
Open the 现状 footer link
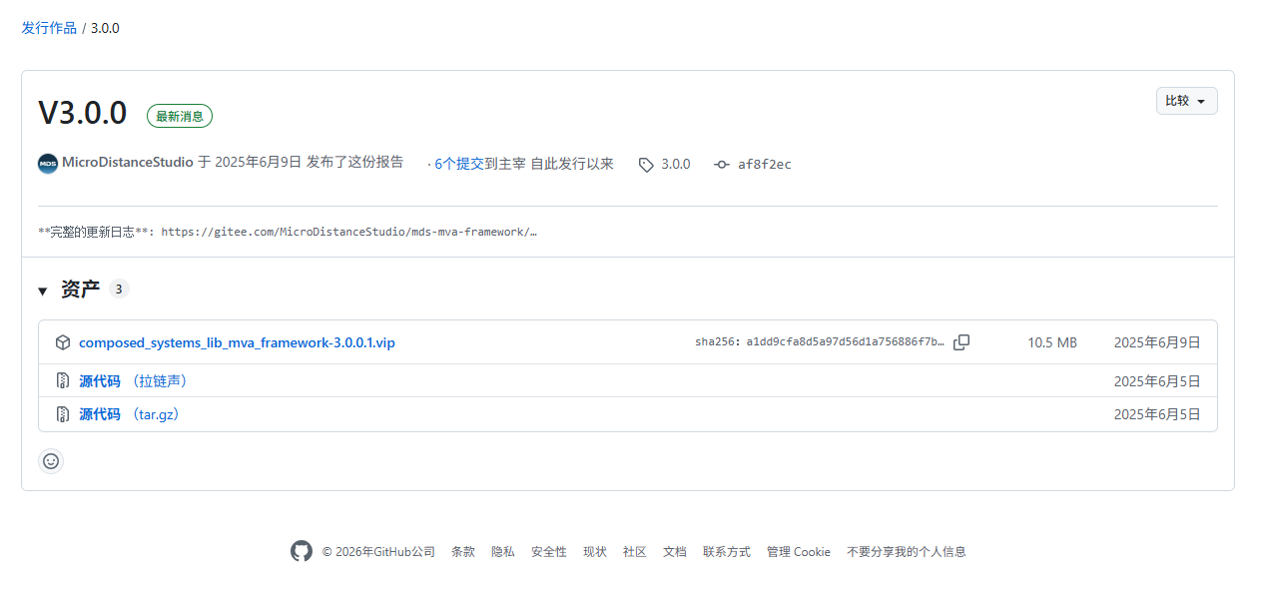point(595,552)
